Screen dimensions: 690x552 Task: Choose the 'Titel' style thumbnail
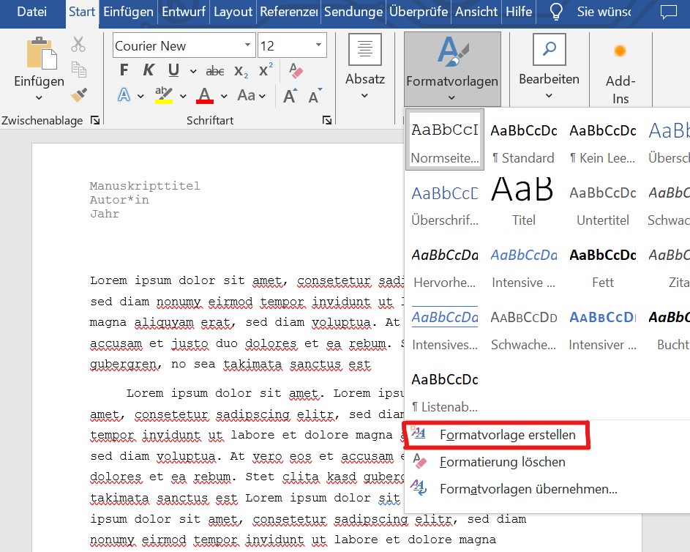524,200
